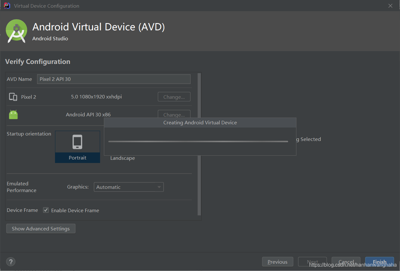
Task: Select the Portrait orientation phone icon
Action: [77, 141]
